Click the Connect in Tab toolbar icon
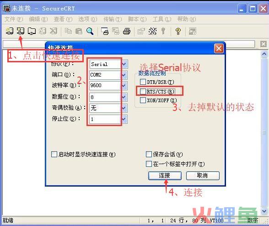The height and width of the screenshot is (226, 269). [32, 31]
